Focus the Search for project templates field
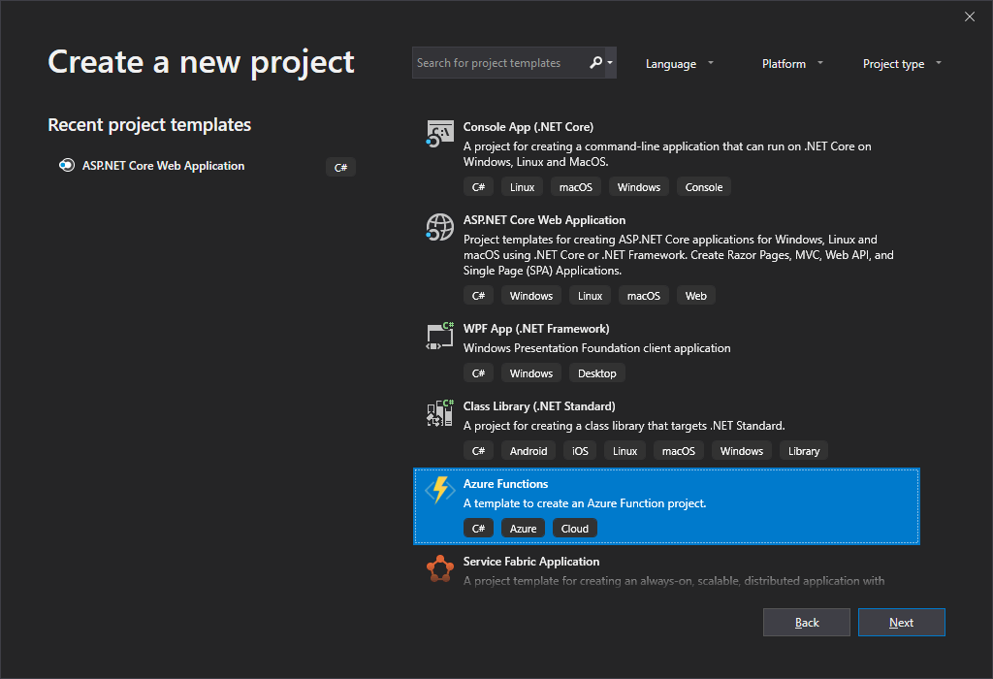 tap(500, 63)
